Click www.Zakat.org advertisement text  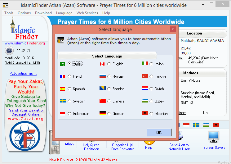click(26, 119)
